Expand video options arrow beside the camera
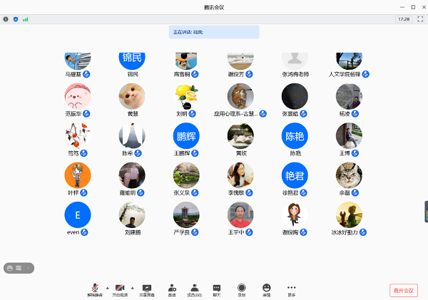 [132, 287]
